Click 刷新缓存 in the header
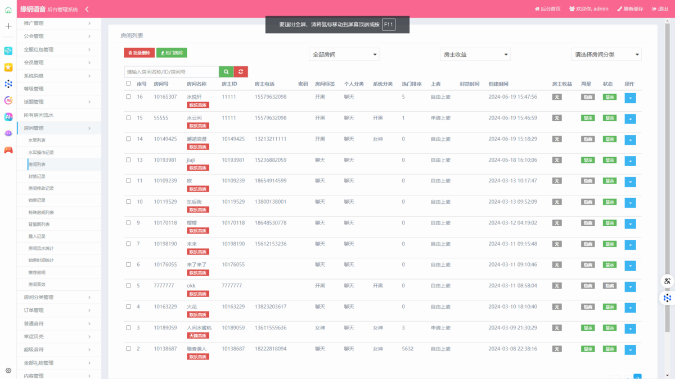 [x=630, y=9]
